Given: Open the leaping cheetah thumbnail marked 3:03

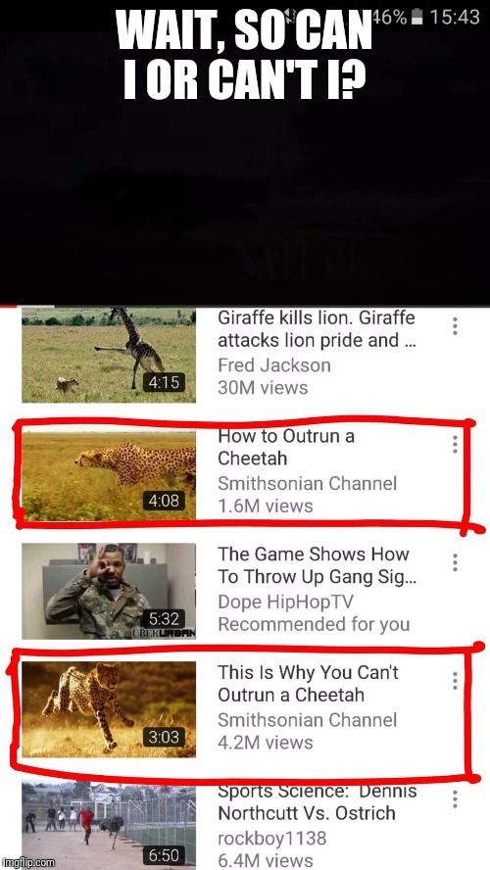Looking at the screenshot, I should (109, 709).
